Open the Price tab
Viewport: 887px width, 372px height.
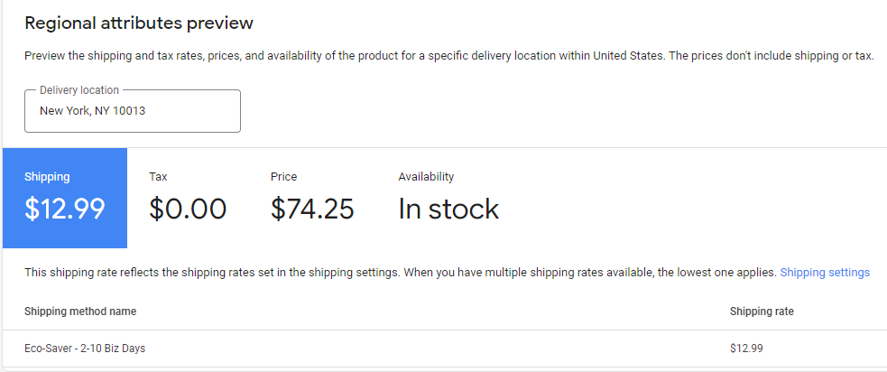click(x=283, y=177)
